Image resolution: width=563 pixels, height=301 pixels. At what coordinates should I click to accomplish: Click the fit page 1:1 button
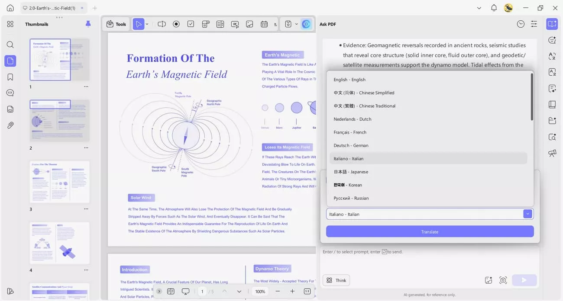(307, 291)
